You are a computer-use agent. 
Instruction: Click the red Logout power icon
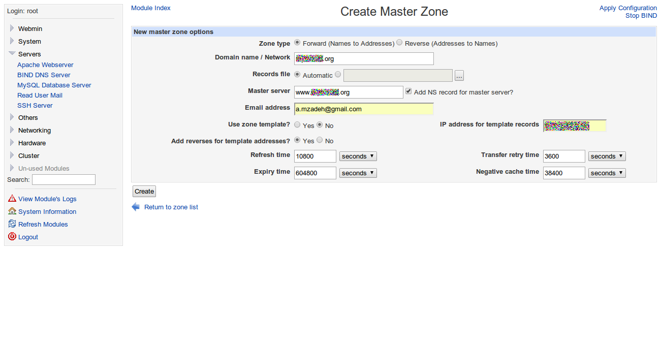pos(12,237)
